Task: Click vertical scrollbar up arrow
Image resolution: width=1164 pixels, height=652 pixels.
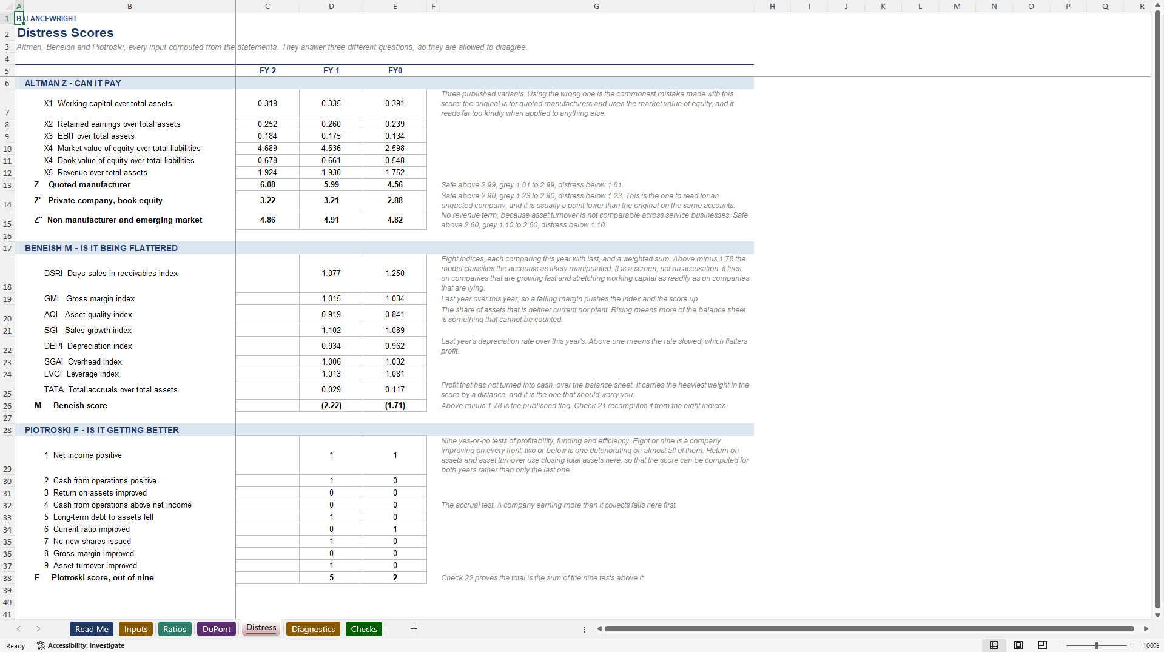Action: coord(1157,5)
